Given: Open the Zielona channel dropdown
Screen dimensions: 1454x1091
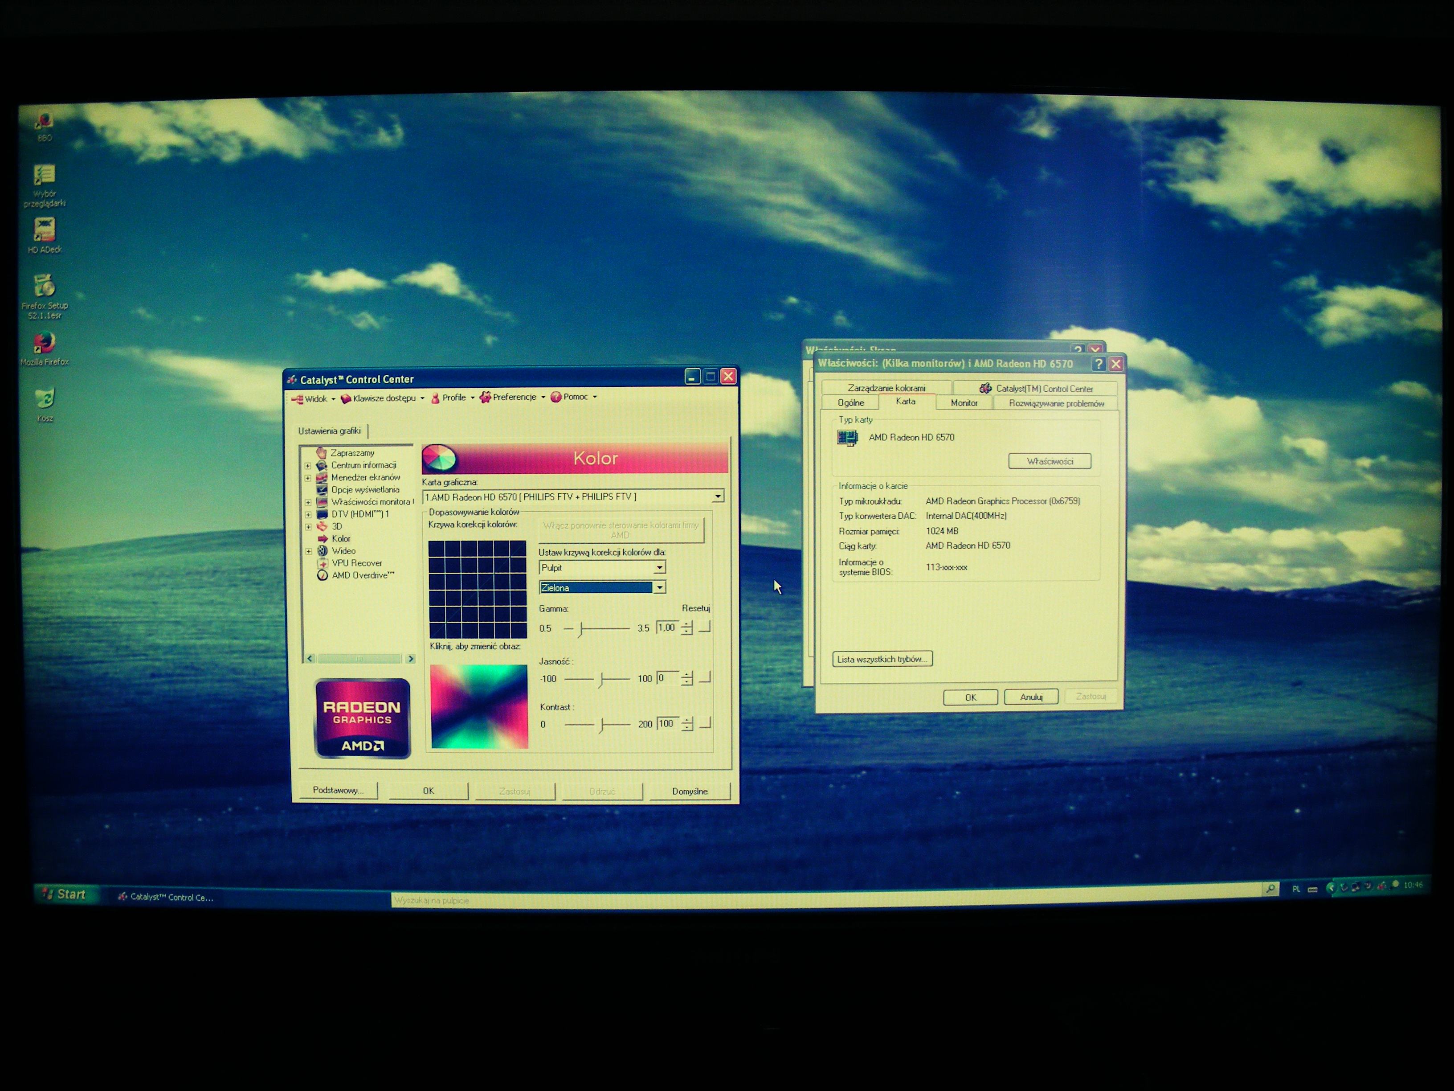Looking at the screenshot, I should point(659,587).
